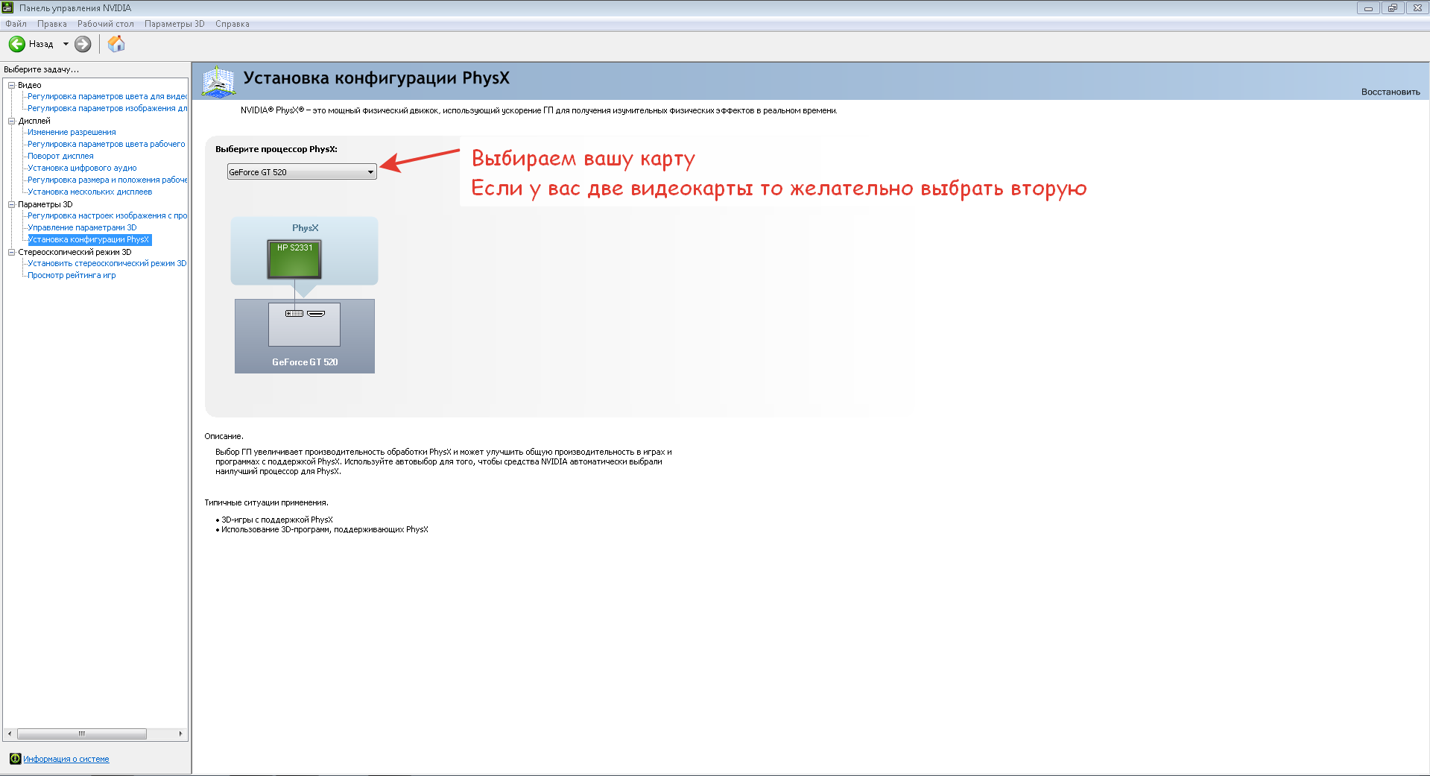
Task: Click the HDMI connector icon on GPU
Action: (x=316, y=313)
